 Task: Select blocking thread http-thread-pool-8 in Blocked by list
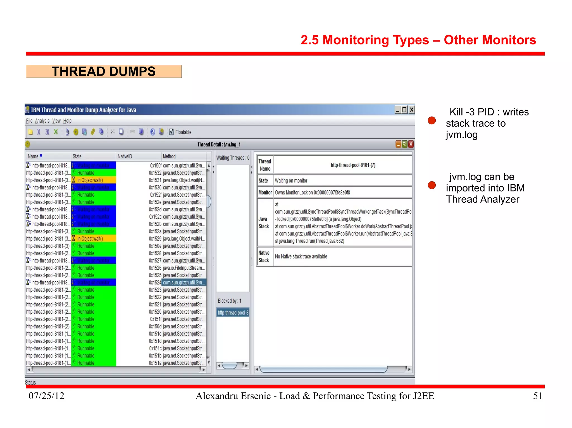(233, 313)
